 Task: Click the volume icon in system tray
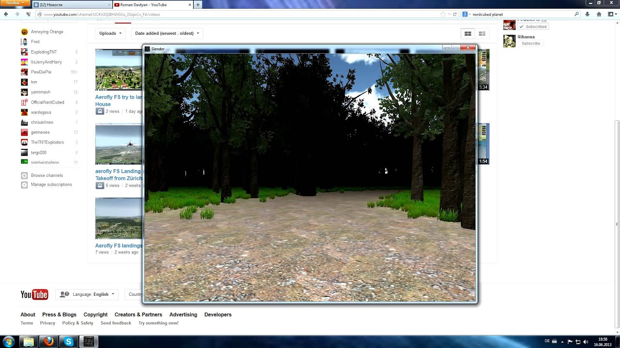[586, 342]
